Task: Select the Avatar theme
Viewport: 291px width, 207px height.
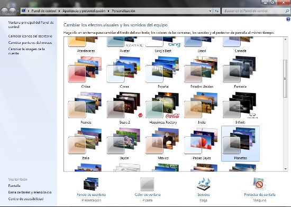Action: pos(124,45)
